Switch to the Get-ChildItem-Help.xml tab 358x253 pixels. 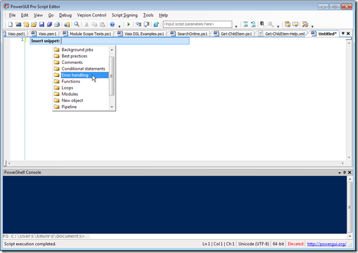(x=282, y=34)
